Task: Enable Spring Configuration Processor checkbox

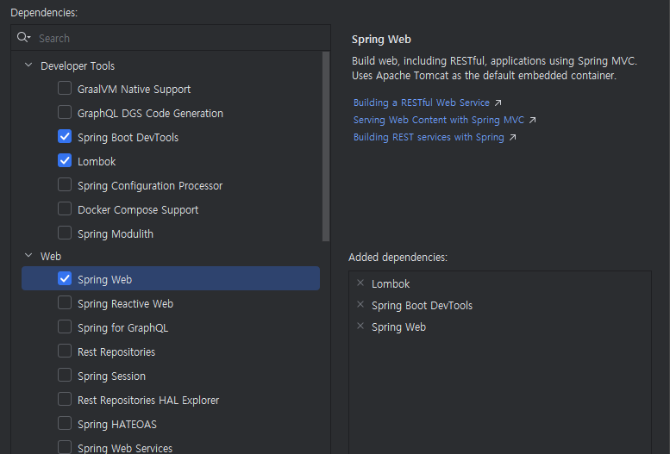Action: pyautogui.click(x=65, y=184)
